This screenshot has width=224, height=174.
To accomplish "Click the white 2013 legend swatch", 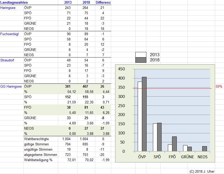I will [140, 55].
